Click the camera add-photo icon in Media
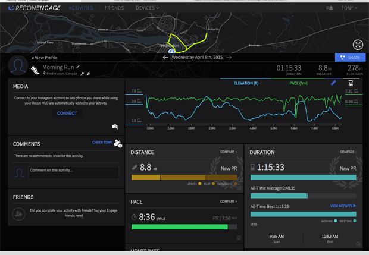The width and height of the screenshot is (369, 255). click(115, 127)
